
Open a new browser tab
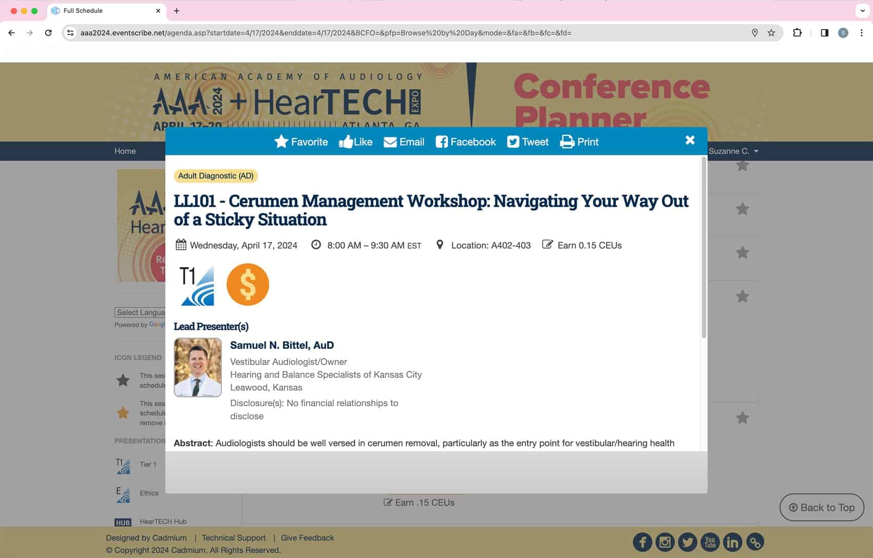[x=176, y=11]
